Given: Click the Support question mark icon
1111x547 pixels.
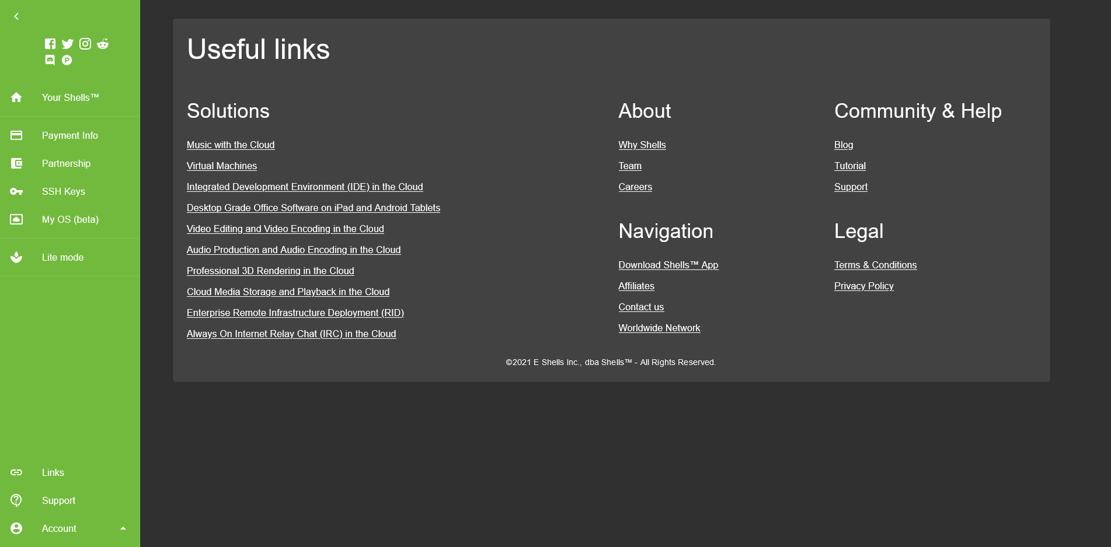Looking at the screenshot, I should (x=16, y=500).
